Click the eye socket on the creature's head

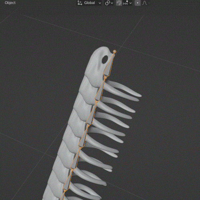pos(105,59)
